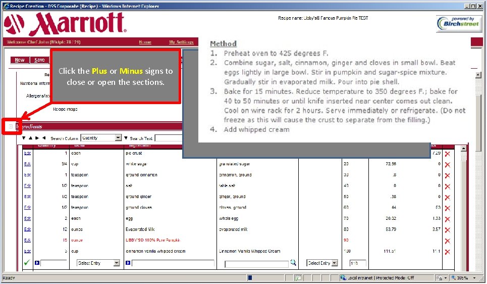Open dropdown arrow beside status bar security icon
This screenshot has width=487, height=284.
click(446, 278)
